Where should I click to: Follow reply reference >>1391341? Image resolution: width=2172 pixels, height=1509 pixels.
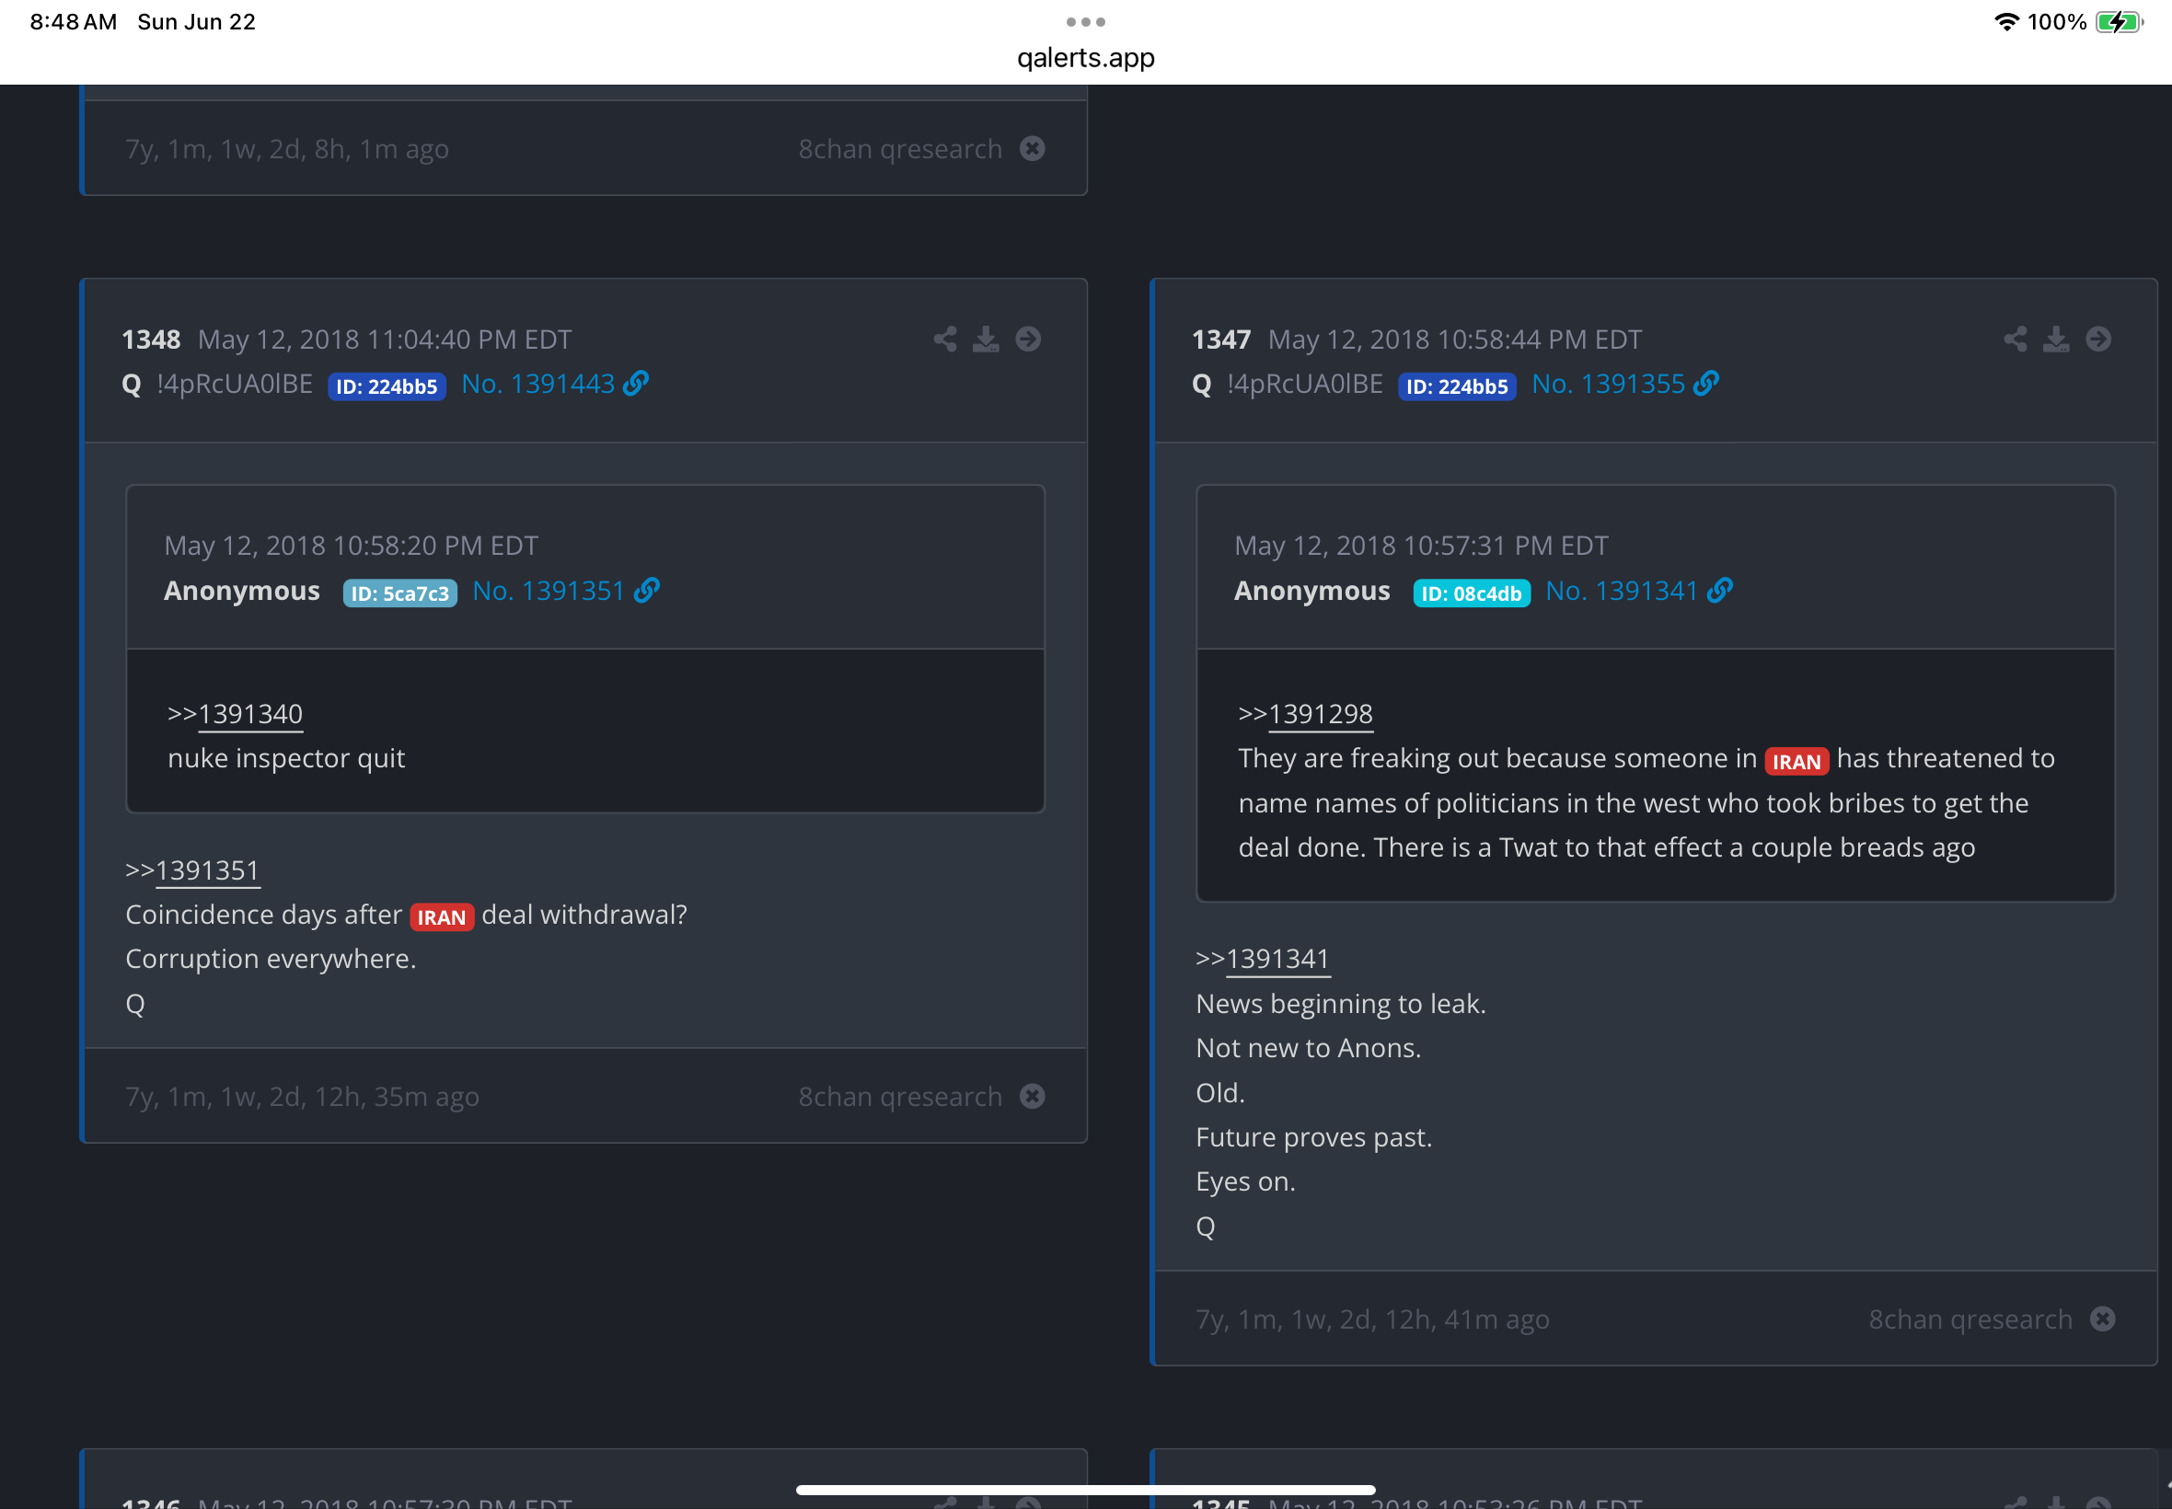tap(1264, 959)
